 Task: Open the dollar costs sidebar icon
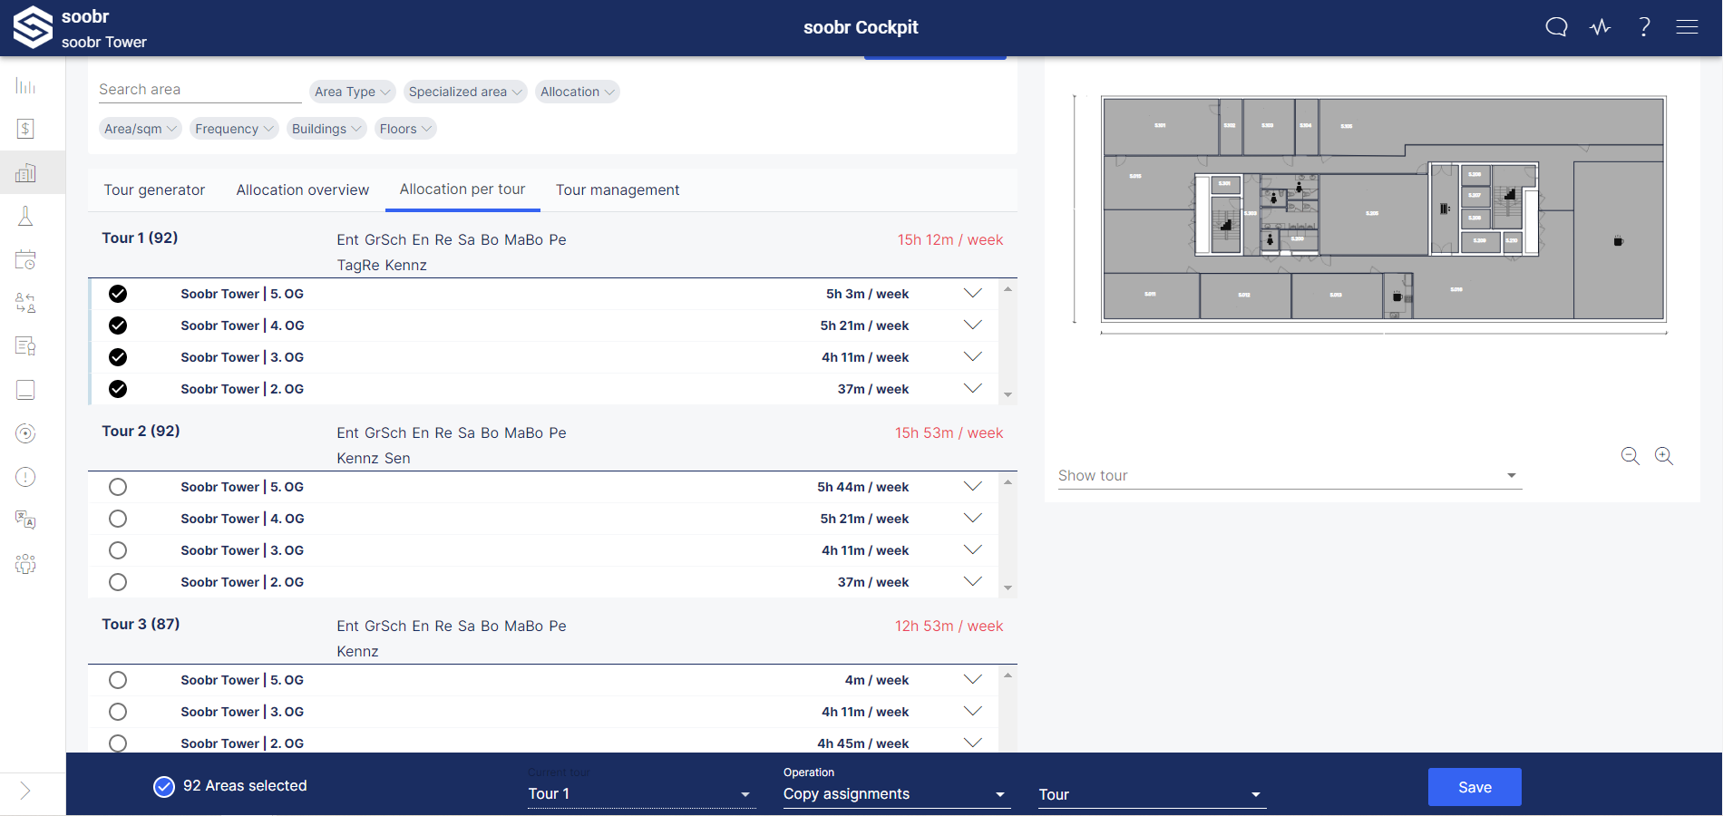25,129
